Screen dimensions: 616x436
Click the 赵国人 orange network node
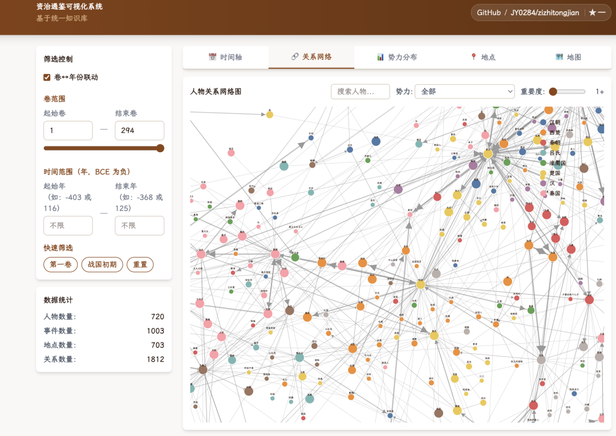click(479, 317)
